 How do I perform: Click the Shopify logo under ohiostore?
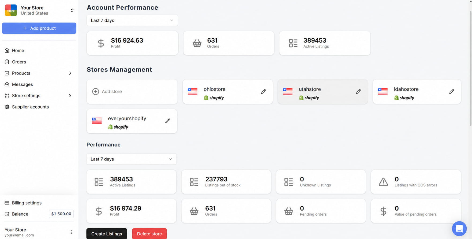214,98
